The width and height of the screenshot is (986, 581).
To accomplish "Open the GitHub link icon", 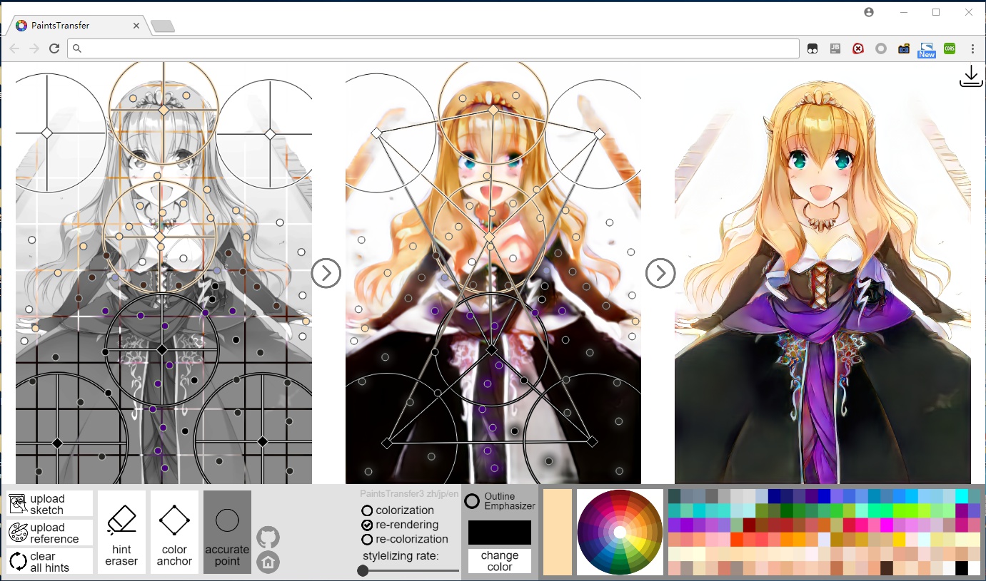I will (x=268, y=538).
